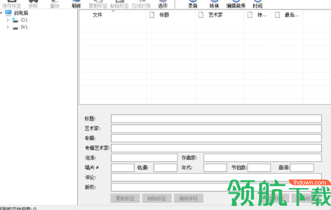
Task: Expand the D:\ drive node
Action: pyautogui.click(x=8, y=27)
